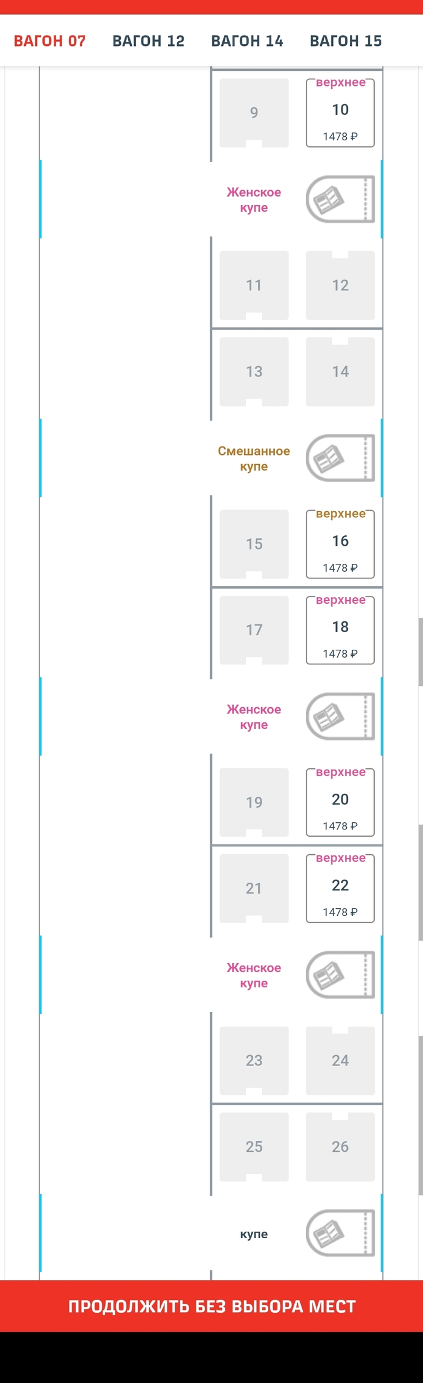The width and height of the screenshot is (423, 1383).
Task: Select upper seat 18 for 1478 ₽
Action: 340,630
